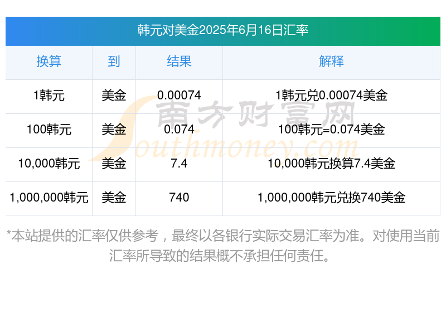446x335 pixels.
Task: Click 美金 in the 1韩元 row
Action: (114, 95)
